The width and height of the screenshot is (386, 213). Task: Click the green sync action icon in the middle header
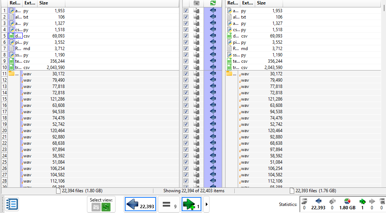point(213,3)
